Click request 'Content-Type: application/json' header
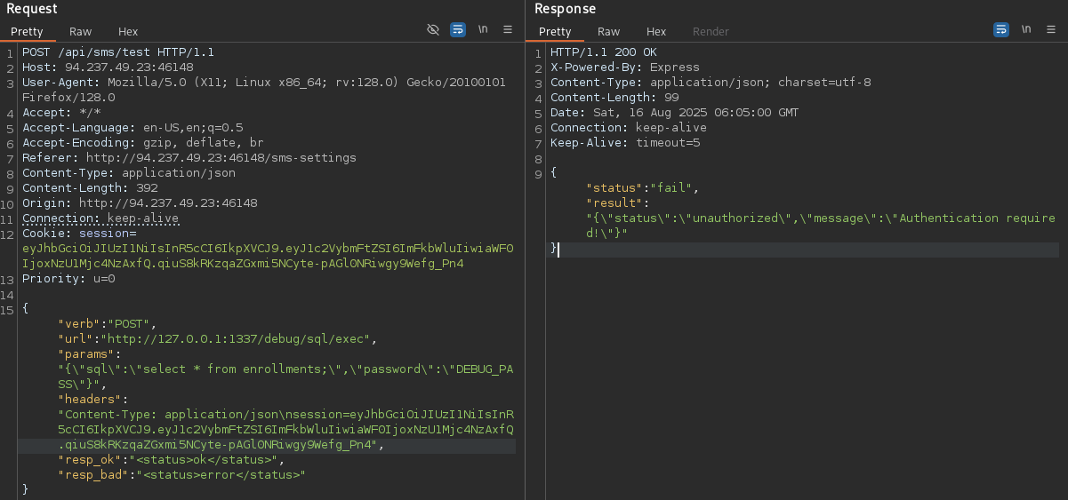This screenshot has width=1068, height=500. coord(129,173)
